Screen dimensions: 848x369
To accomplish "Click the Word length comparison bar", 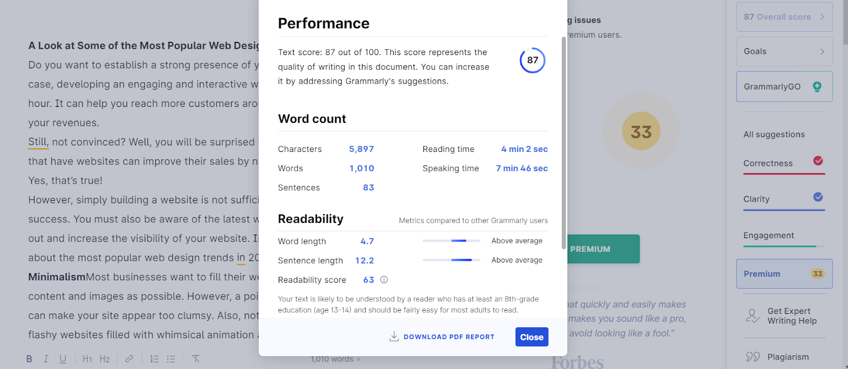I will [452, 241].
